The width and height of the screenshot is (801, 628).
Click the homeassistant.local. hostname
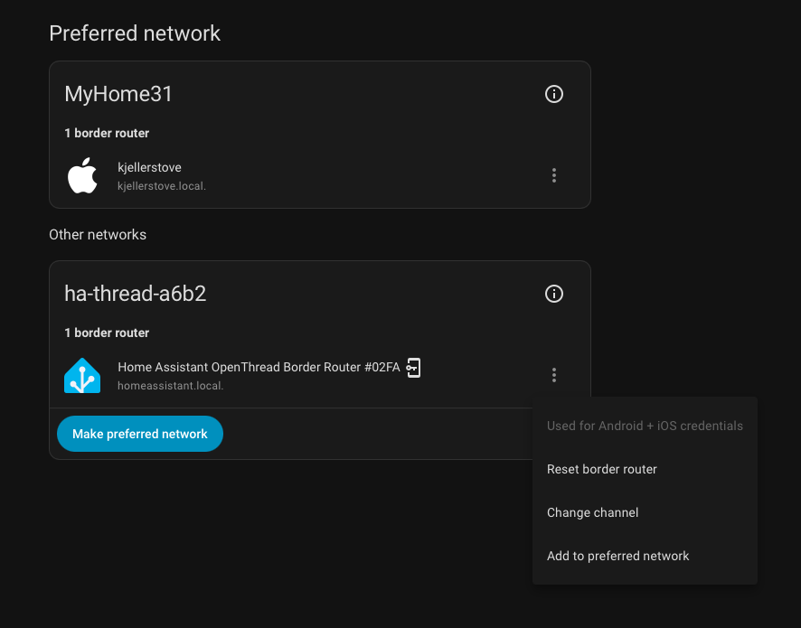170,386
